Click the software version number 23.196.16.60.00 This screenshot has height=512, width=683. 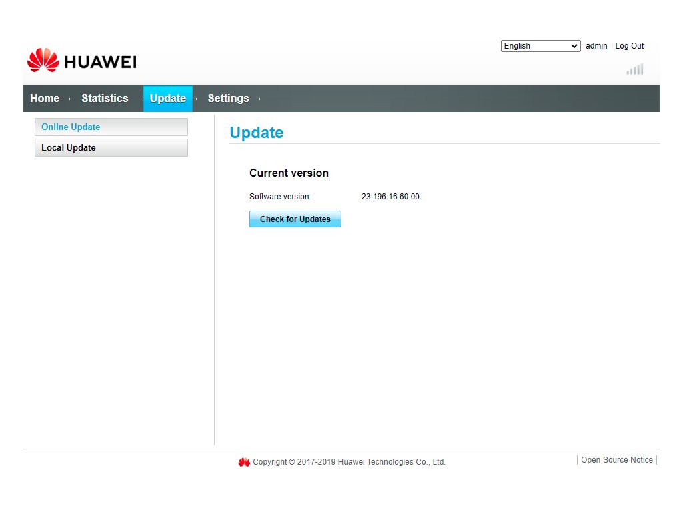click(x=390, y=197)
